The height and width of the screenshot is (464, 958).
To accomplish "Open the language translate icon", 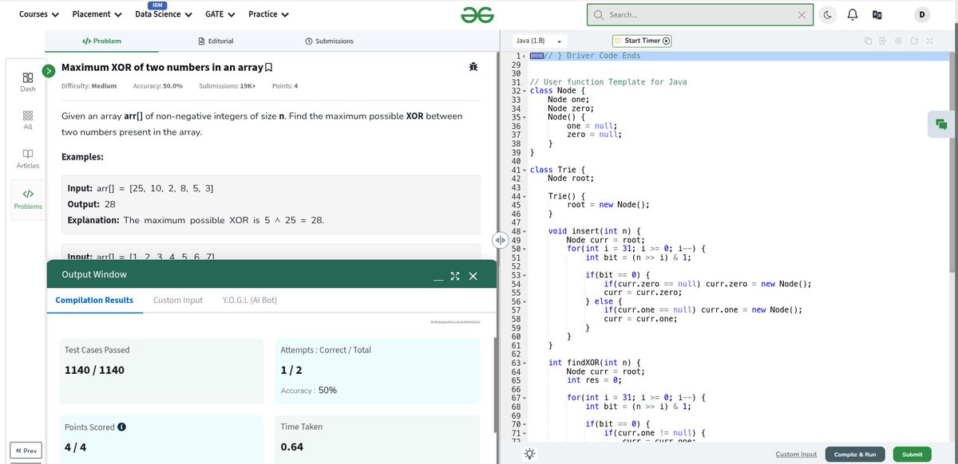I will [x=877, y=14].
